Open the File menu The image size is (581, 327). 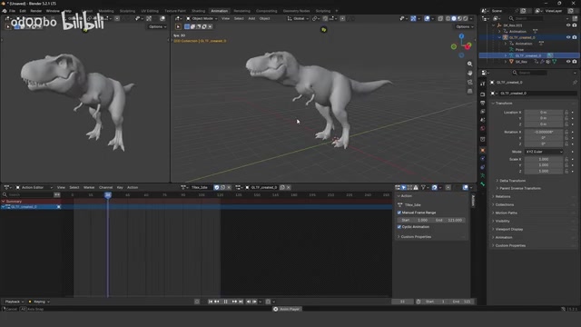pyautogui.click(x=12, y=11)
